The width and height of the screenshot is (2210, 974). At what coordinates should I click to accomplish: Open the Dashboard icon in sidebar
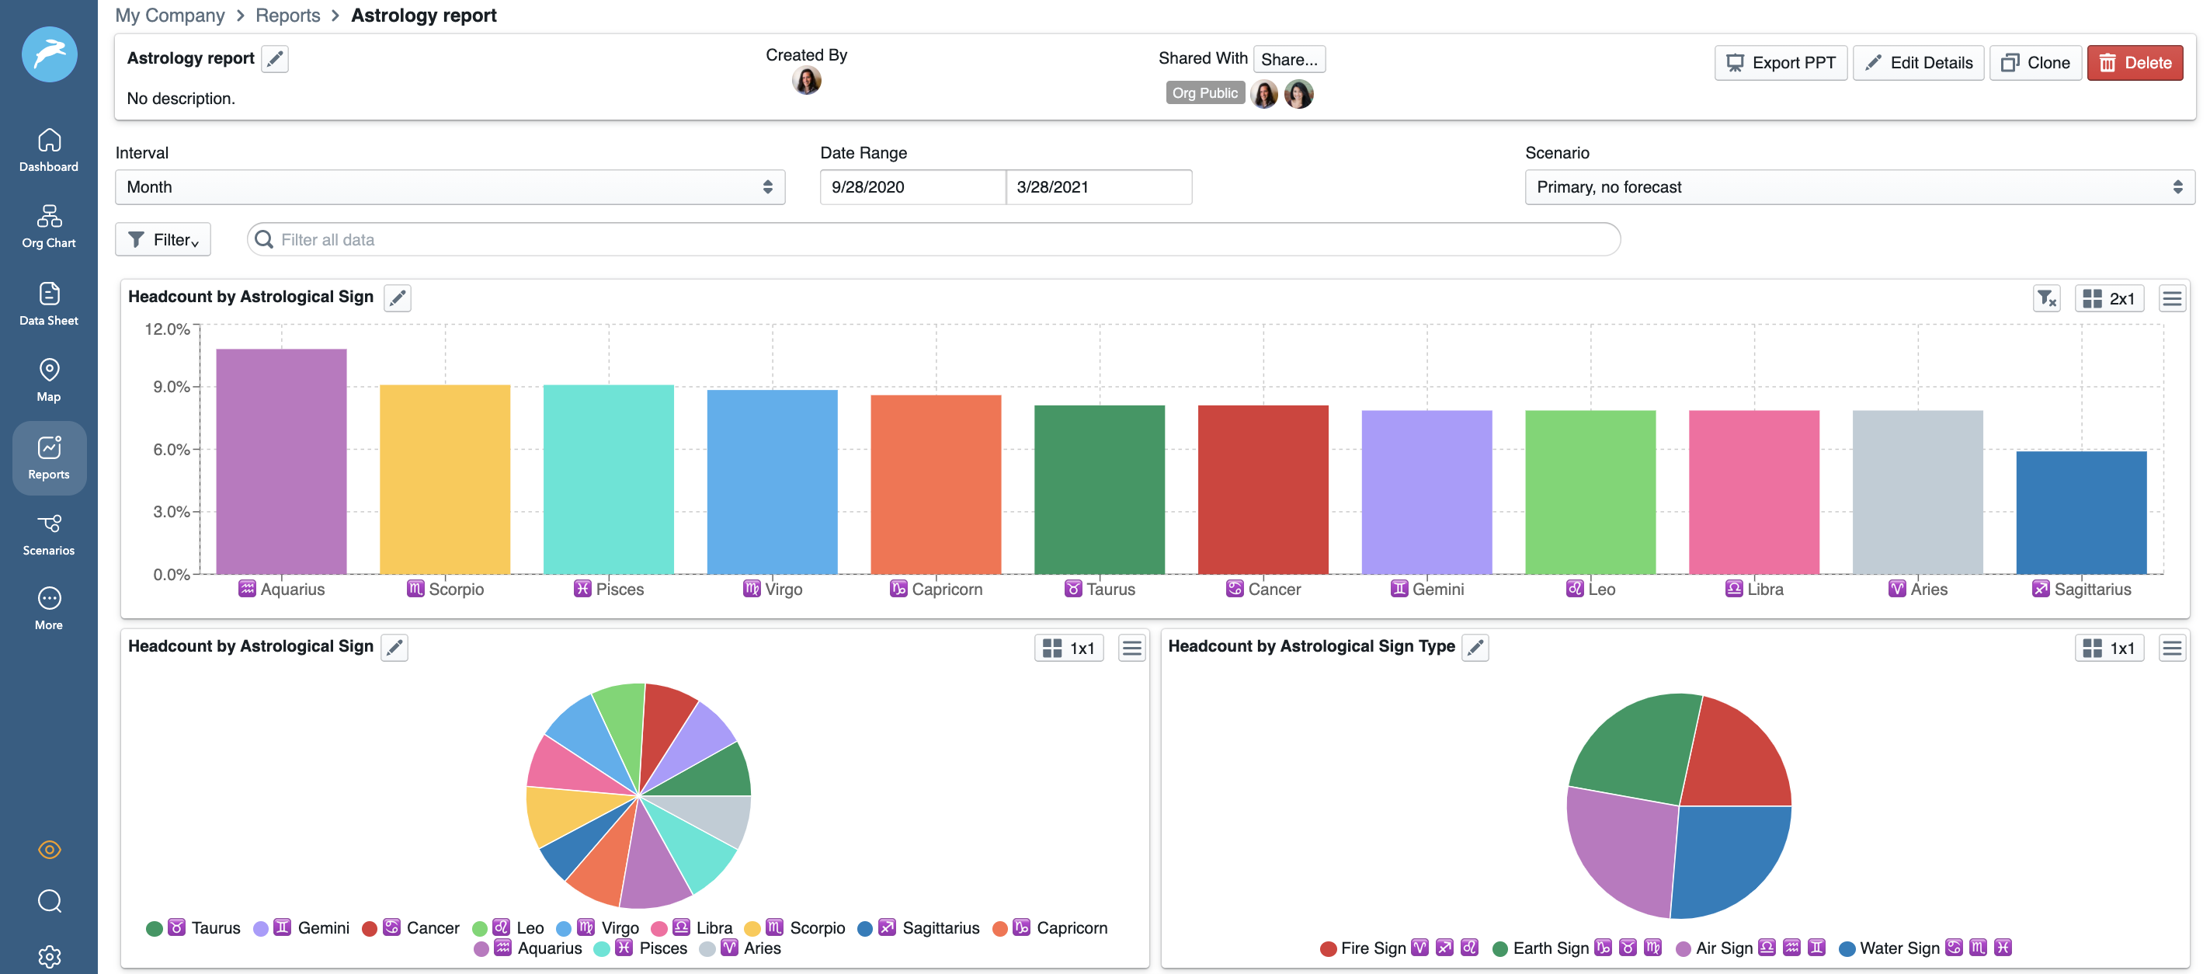point(49,148)
